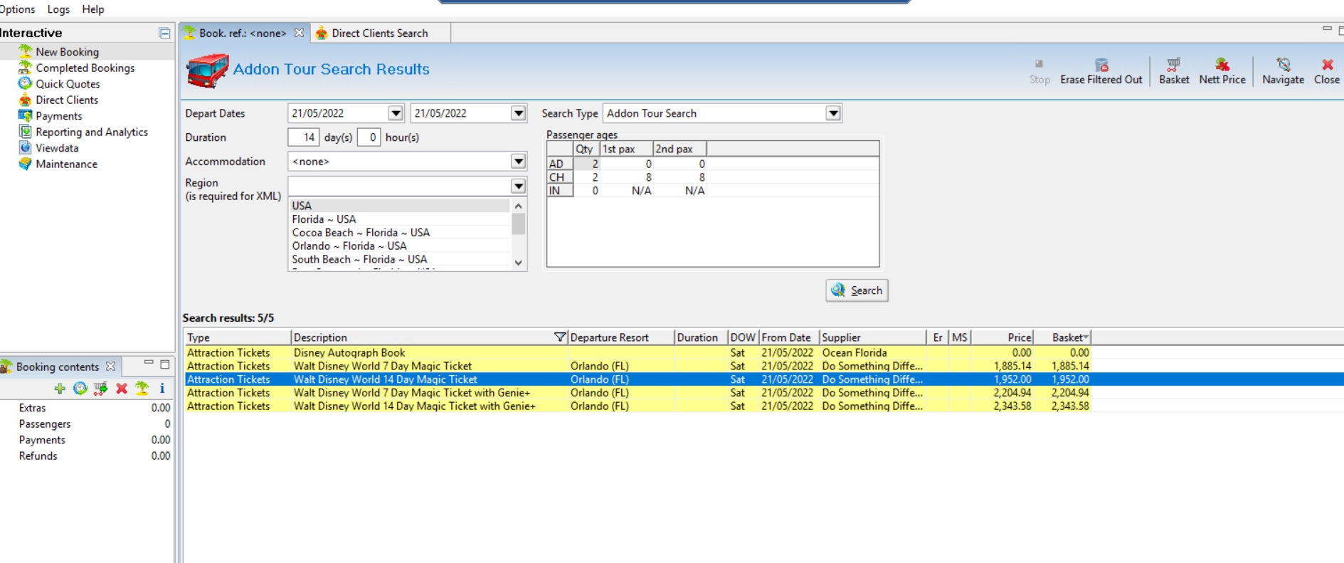This screenshot has height=563, width=1344.
Task: Click the blue info icon in Booking contents
Action: pyautogui.click(x=162, y=388)
